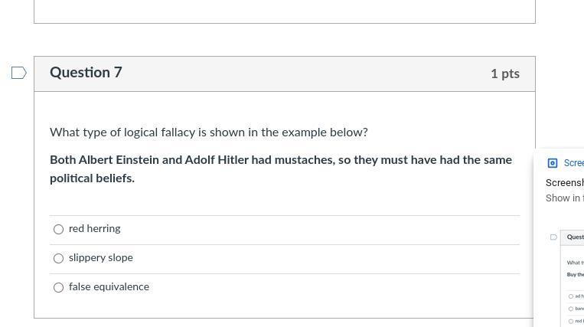Click the black "Screensh" notification subtitle
The image size is (584, 327).
565,183
